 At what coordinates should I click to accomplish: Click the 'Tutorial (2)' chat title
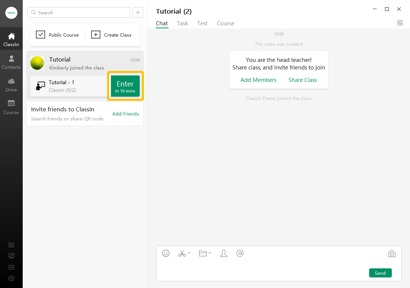[174, 11]
